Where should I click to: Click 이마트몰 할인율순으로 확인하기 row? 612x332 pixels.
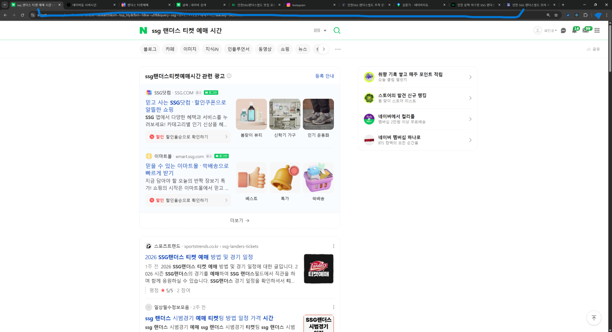click(x=188, y=200)
